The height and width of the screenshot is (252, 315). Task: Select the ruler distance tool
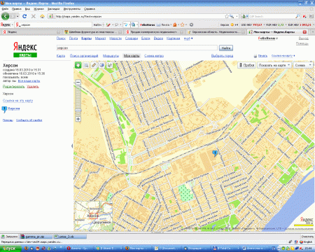(94, 65)
